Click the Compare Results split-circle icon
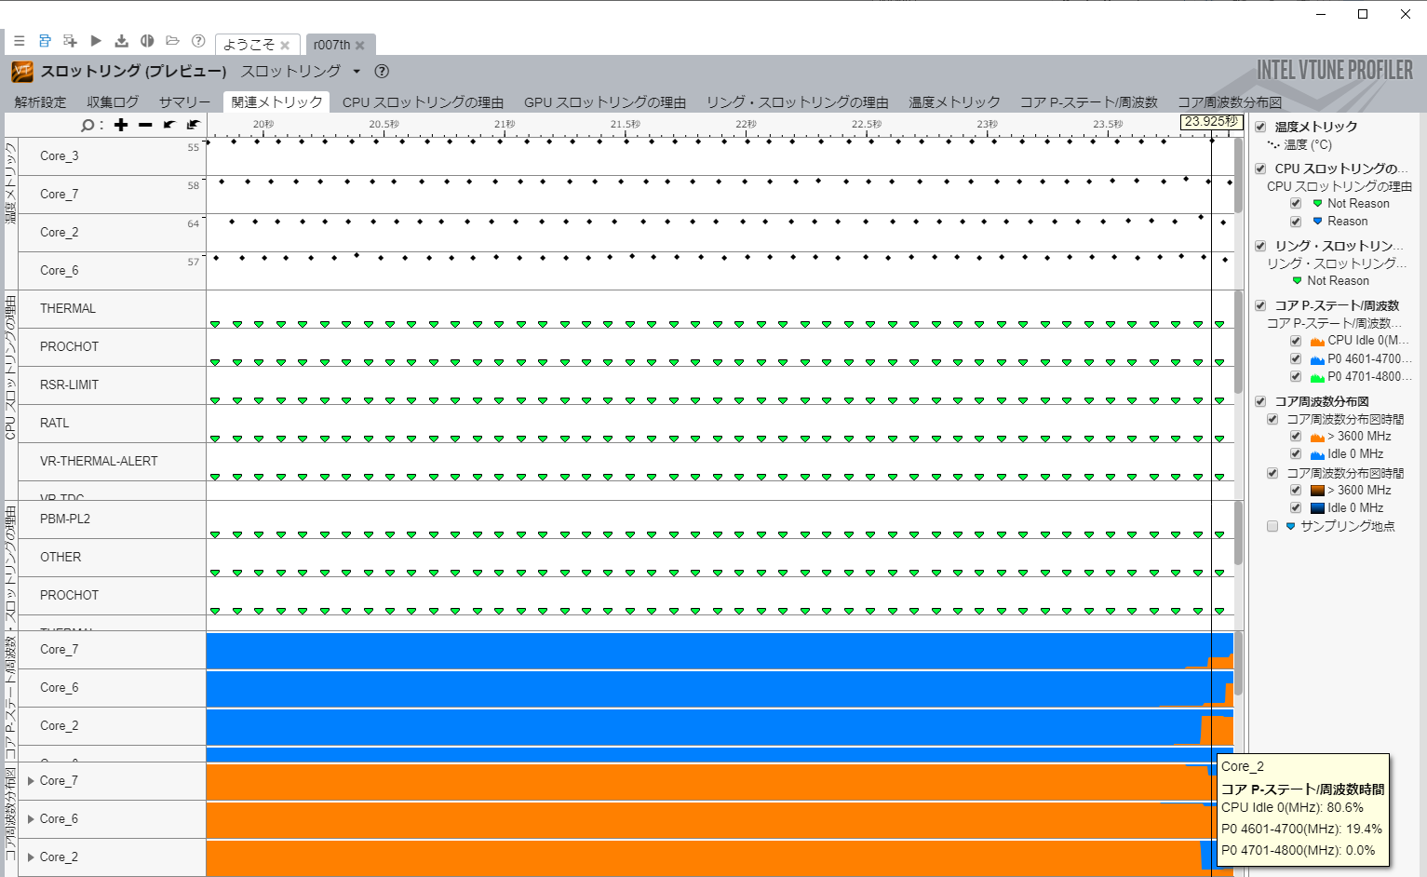 click(147, 41)
